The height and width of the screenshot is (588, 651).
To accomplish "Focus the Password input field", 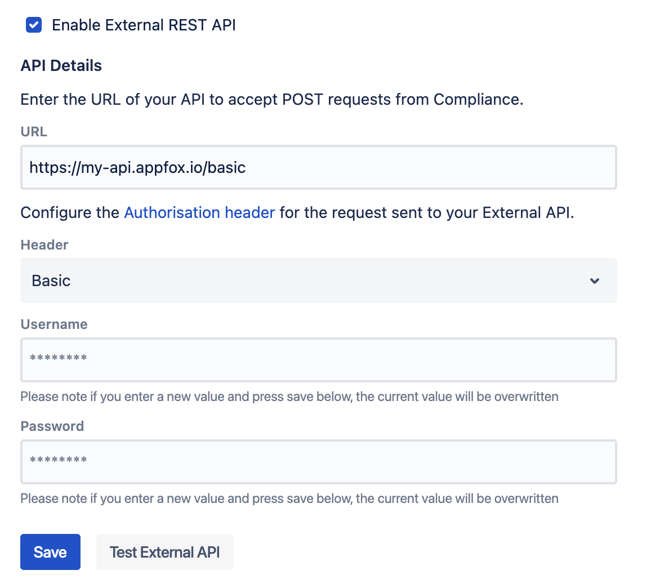I will pyautogui.click(x=318, y=461).
